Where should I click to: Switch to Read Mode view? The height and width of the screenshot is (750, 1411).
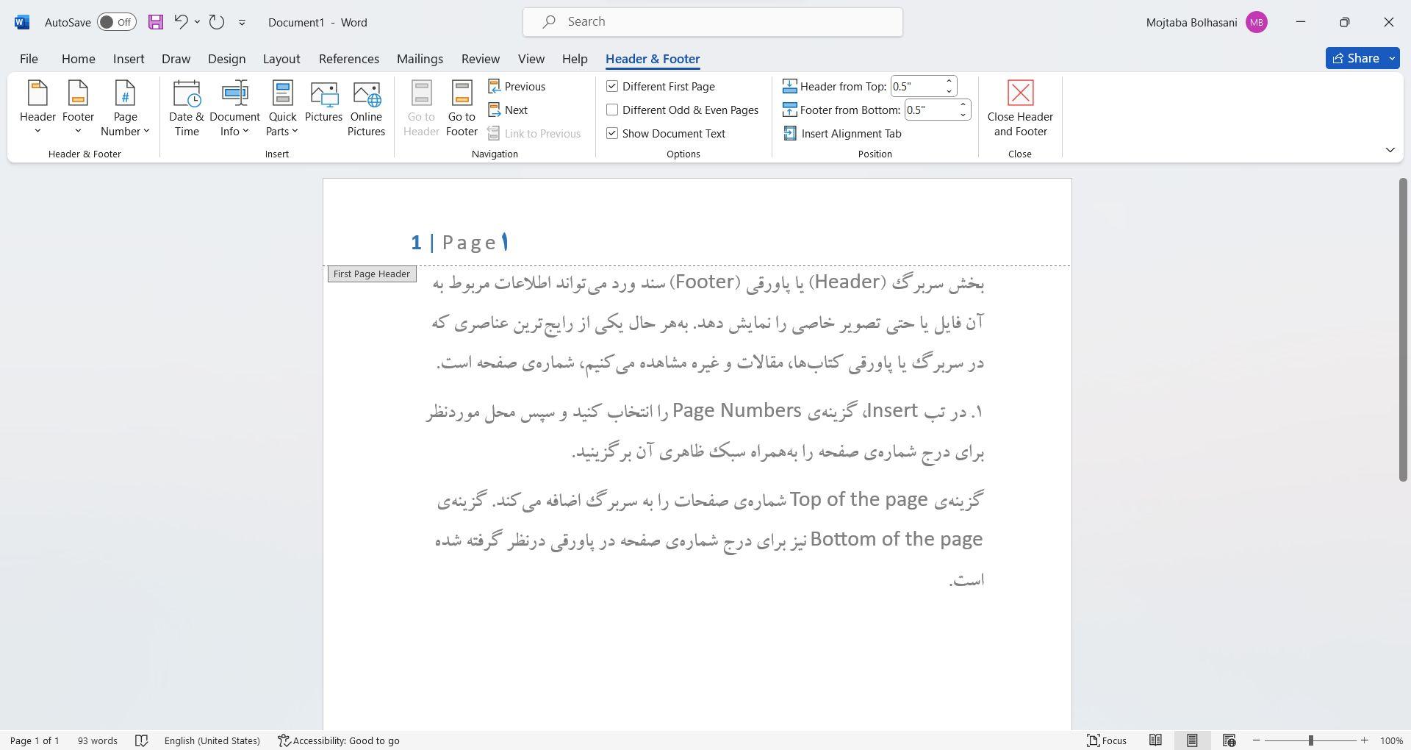(1155, 740)
